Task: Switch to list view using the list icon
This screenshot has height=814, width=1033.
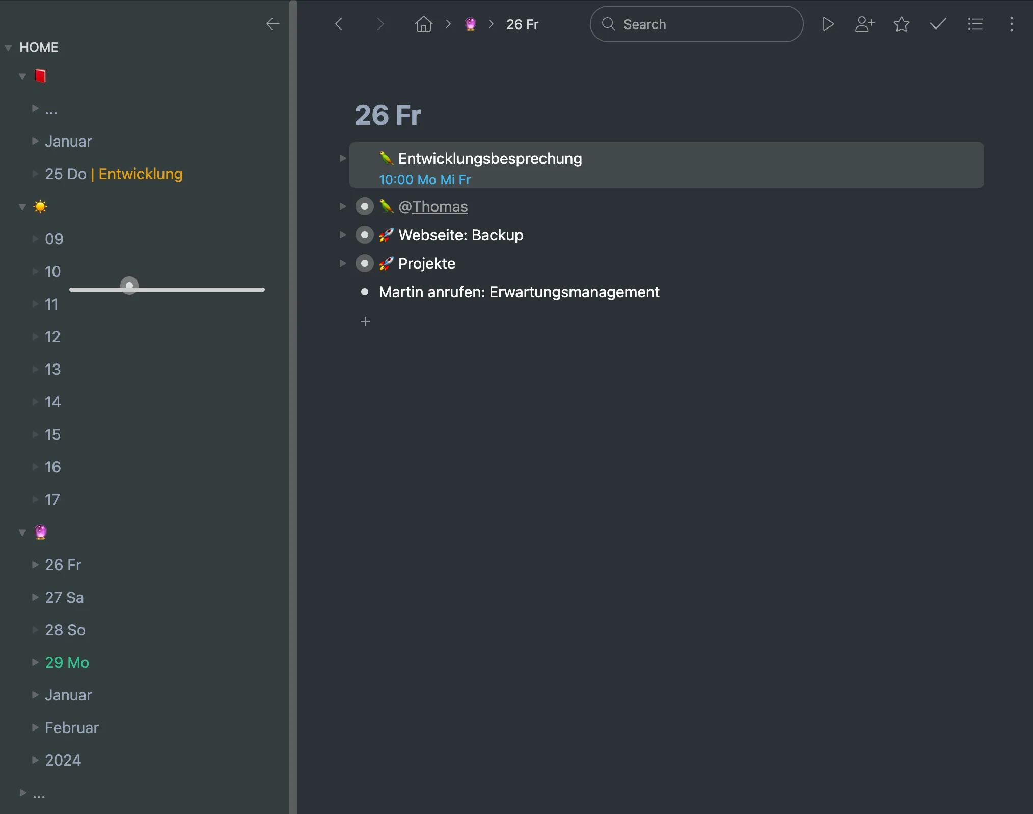Action: [975, 24]
